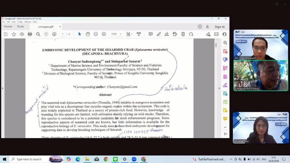Click the Windows taskbar search box
Viewport: 290px width, 163px height.
[x=28, y=159]
